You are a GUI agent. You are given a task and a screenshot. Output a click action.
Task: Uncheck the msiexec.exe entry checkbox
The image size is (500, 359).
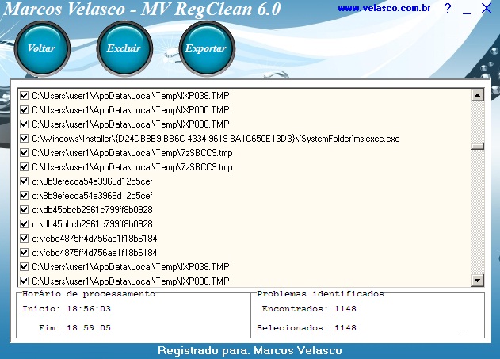pyautogui.click(x=24, y=139)
